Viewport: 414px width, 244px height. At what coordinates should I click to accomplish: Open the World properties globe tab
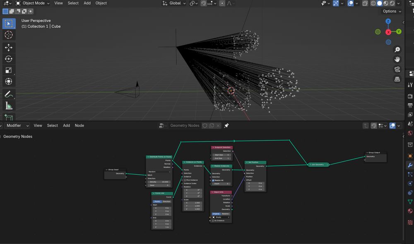click(x=410, y=133)
